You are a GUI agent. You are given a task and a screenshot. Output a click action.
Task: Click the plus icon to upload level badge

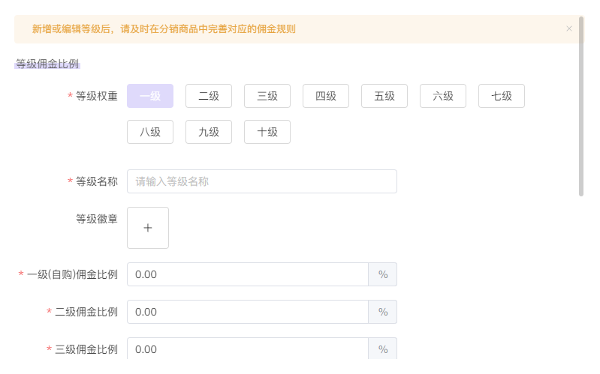point(148,228)
